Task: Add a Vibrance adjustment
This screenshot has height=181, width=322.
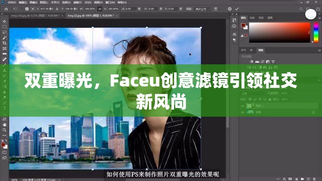Action: click(273, 61)
